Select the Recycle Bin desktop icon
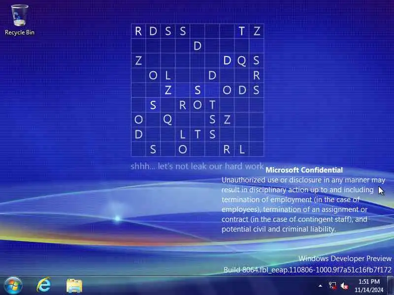The height and width of the screenshot is (295, 394). (20, 20)
